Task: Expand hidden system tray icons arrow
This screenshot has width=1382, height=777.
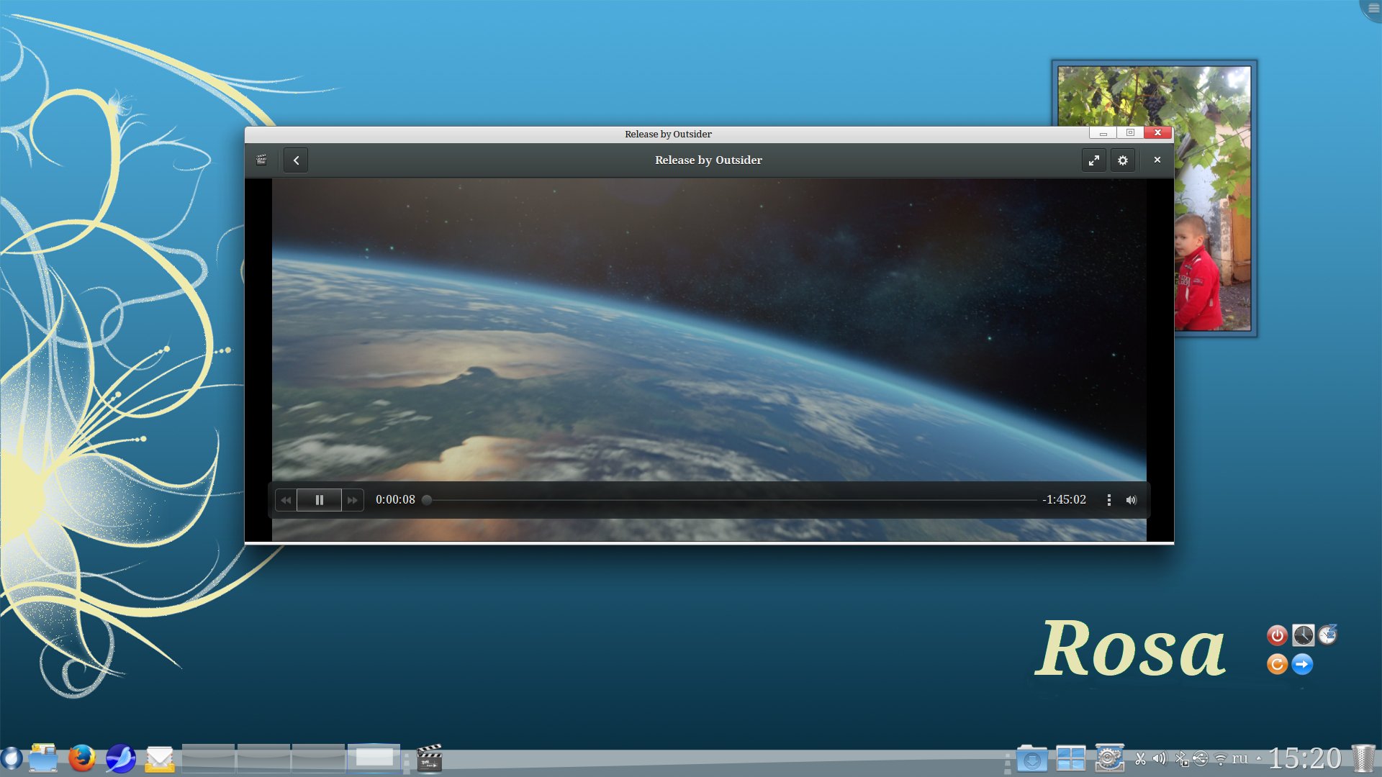Action: [1258, 758]
